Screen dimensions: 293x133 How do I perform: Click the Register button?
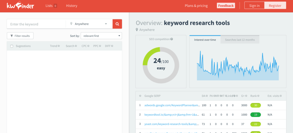[x=275, y=6]
